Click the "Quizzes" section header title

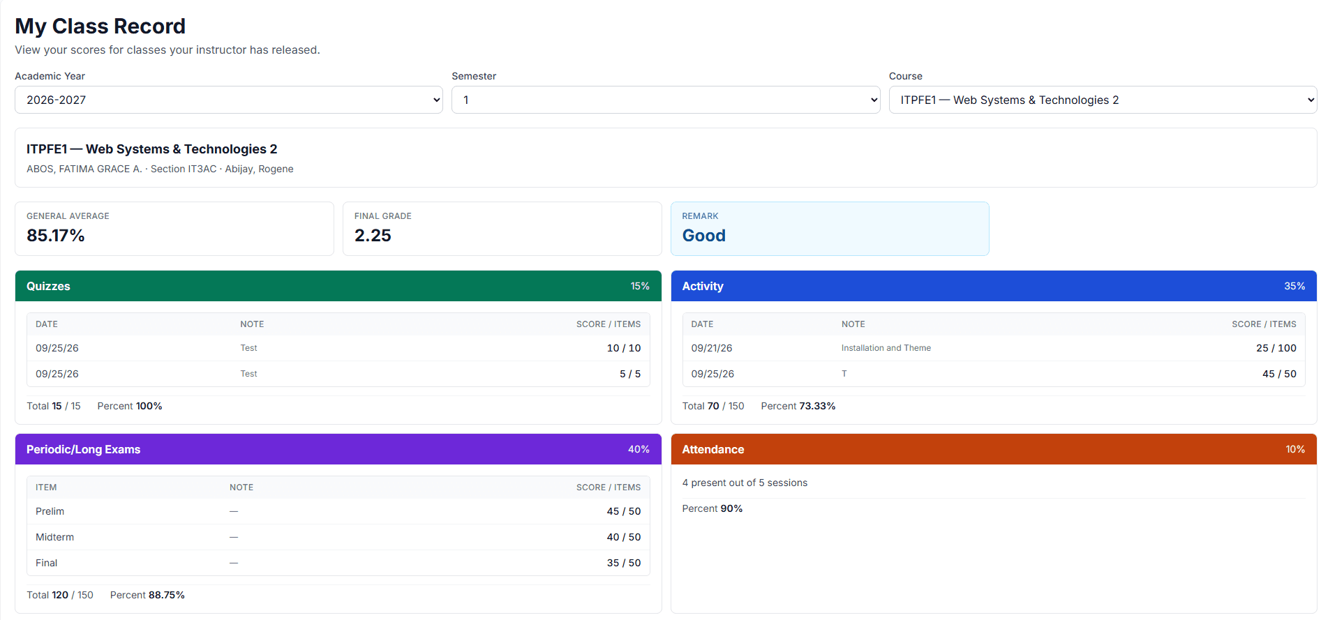(x=48, y=286)
